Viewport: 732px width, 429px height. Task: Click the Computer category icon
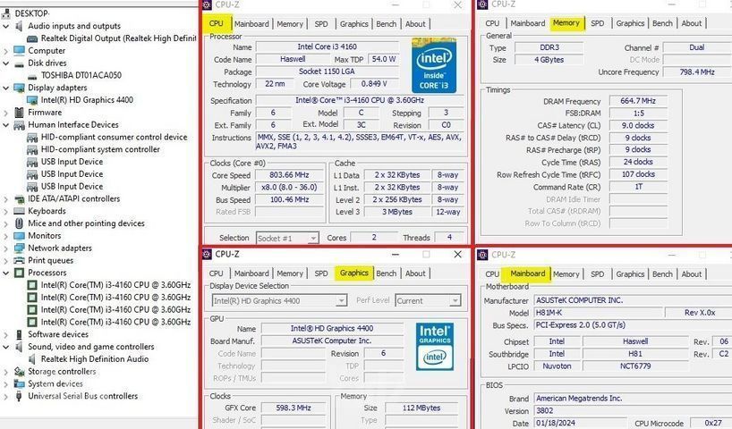click(19, 50)
